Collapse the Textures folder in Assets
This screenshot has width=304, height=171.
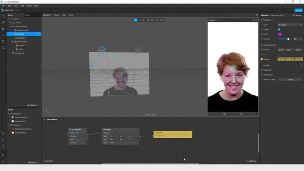[x=9, y=125]
